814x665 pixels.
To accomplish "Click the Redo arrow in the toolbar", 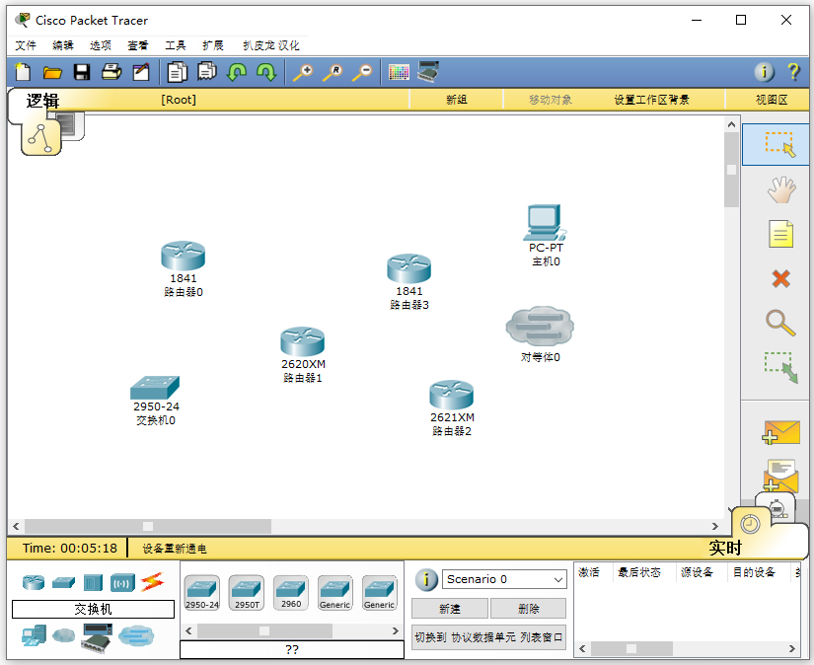I will (x=264, y=72).
